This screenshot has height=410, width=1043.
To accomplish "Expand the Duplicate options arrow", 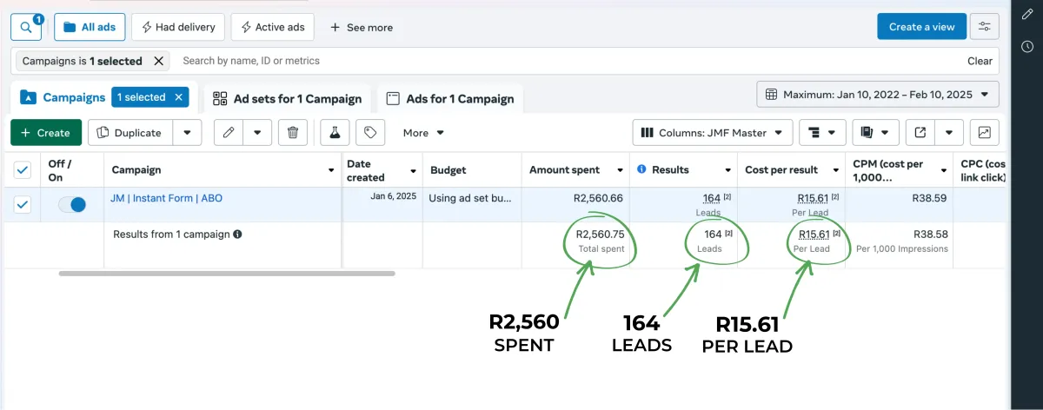I will tap(187, 133).
